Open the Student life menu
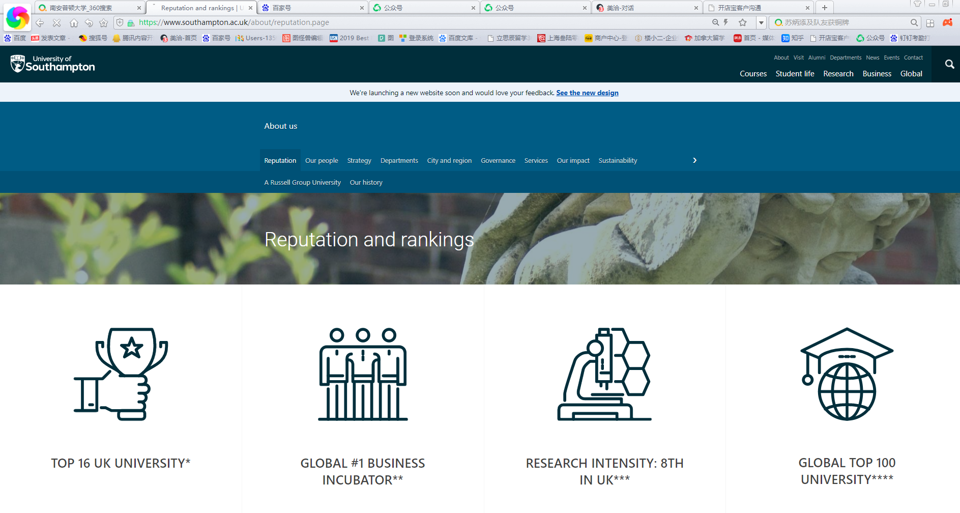 [795, 74]
